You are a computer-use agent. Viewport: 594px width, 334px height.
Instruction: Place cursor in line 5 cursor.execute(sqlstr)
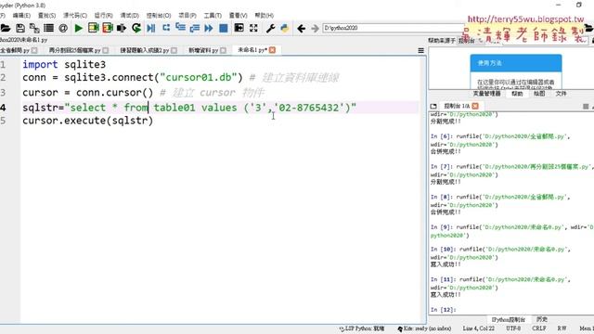(87, 121)
